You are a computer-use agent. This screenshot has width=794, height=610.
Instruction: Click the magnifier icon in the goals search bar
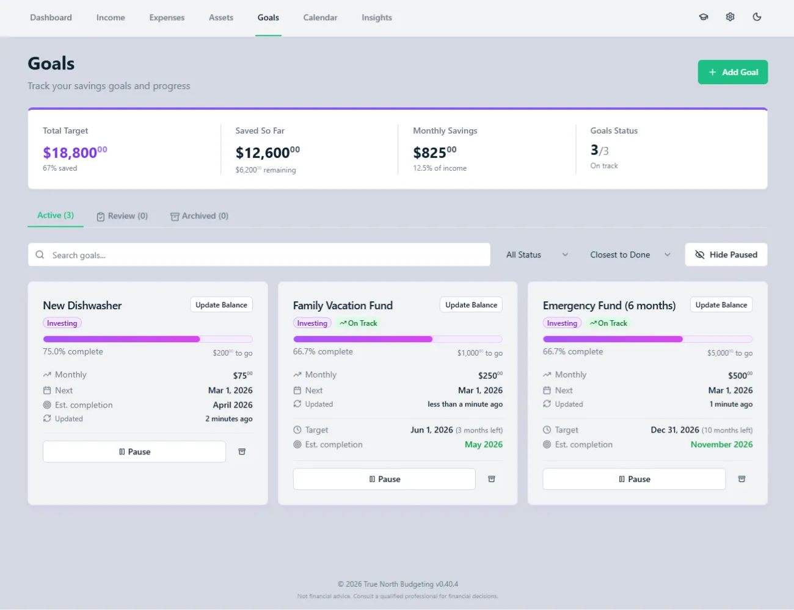pyautogui.click(x=40, y=254)
